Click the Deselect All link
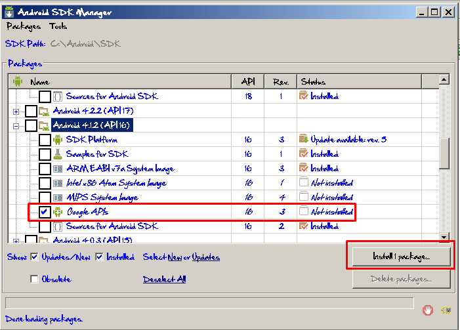 (164, 279)
